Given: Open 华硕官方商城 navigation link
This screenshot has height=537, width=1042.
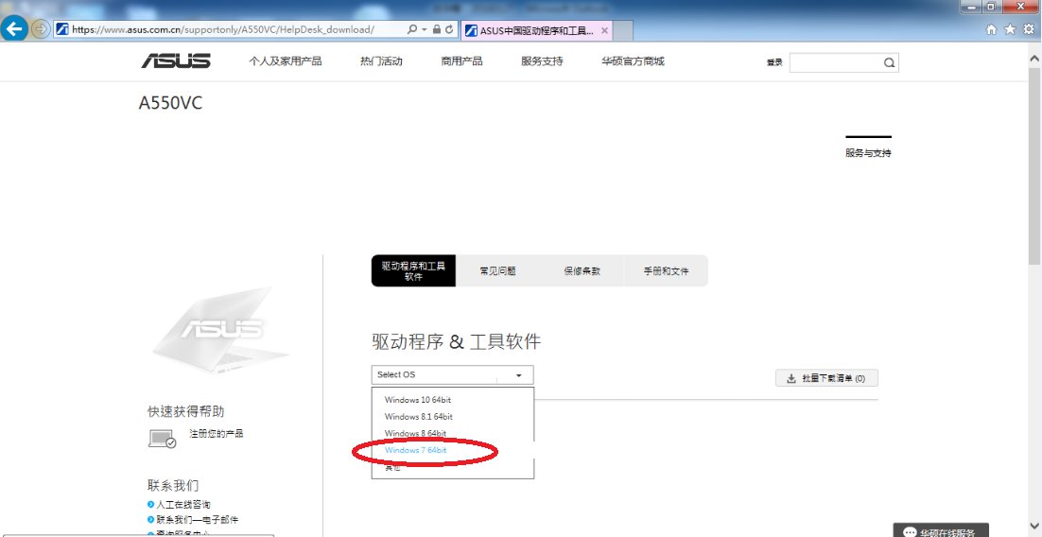Looking at the screenshot, I should 633,61.
